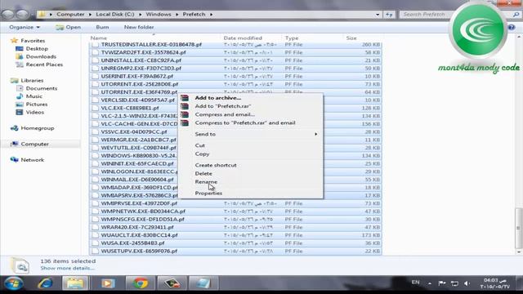Image resolution: width=523 pixels, height=294 pixels.
Task: Open Music library
Action: click(34, 96)
